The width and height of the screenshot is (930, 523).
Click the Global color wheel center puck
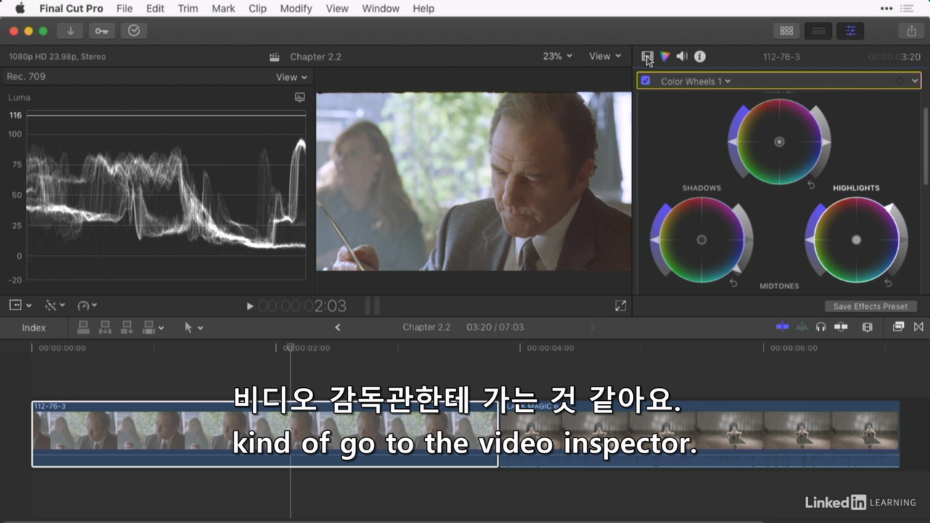(780, 142)
